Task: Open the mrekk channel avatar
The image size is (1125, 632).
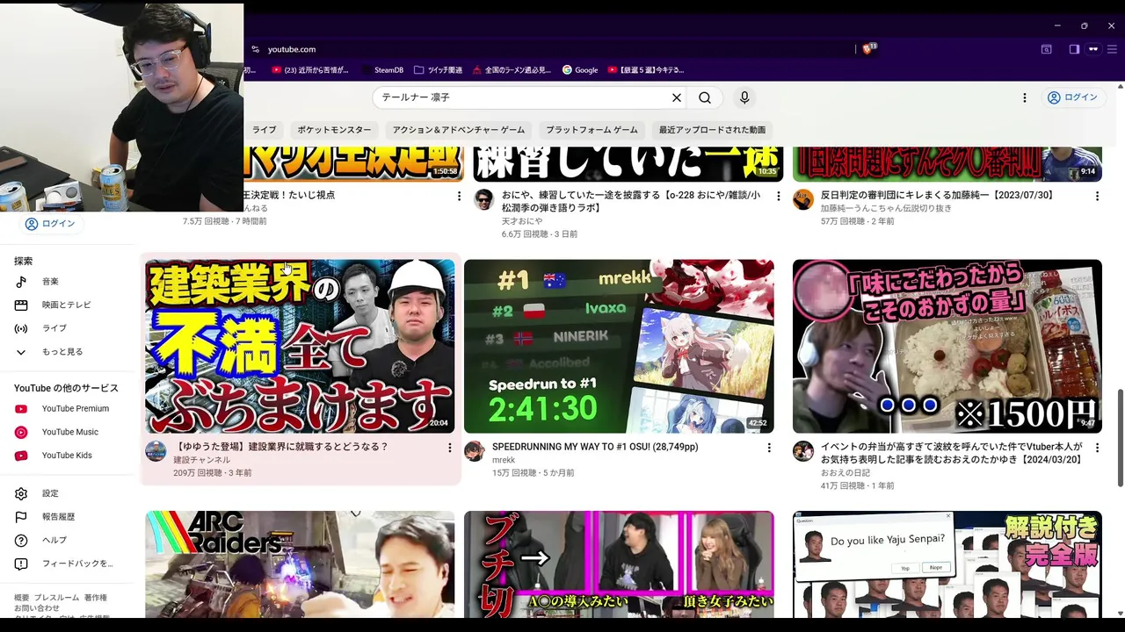Action: [x=475, y=451]
